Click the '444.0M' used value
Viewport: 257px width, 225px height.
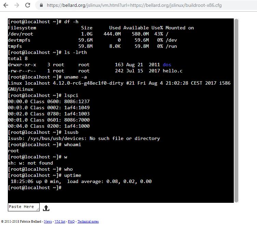click(112, 34)
